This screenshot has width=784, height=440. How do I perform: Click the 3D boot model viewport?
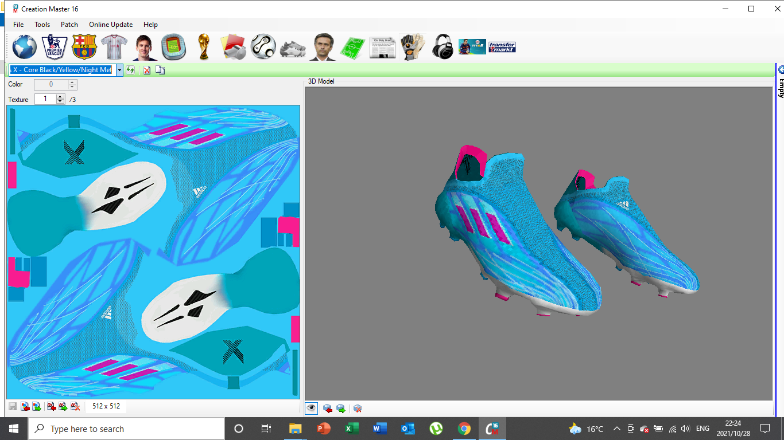point(538,243)
